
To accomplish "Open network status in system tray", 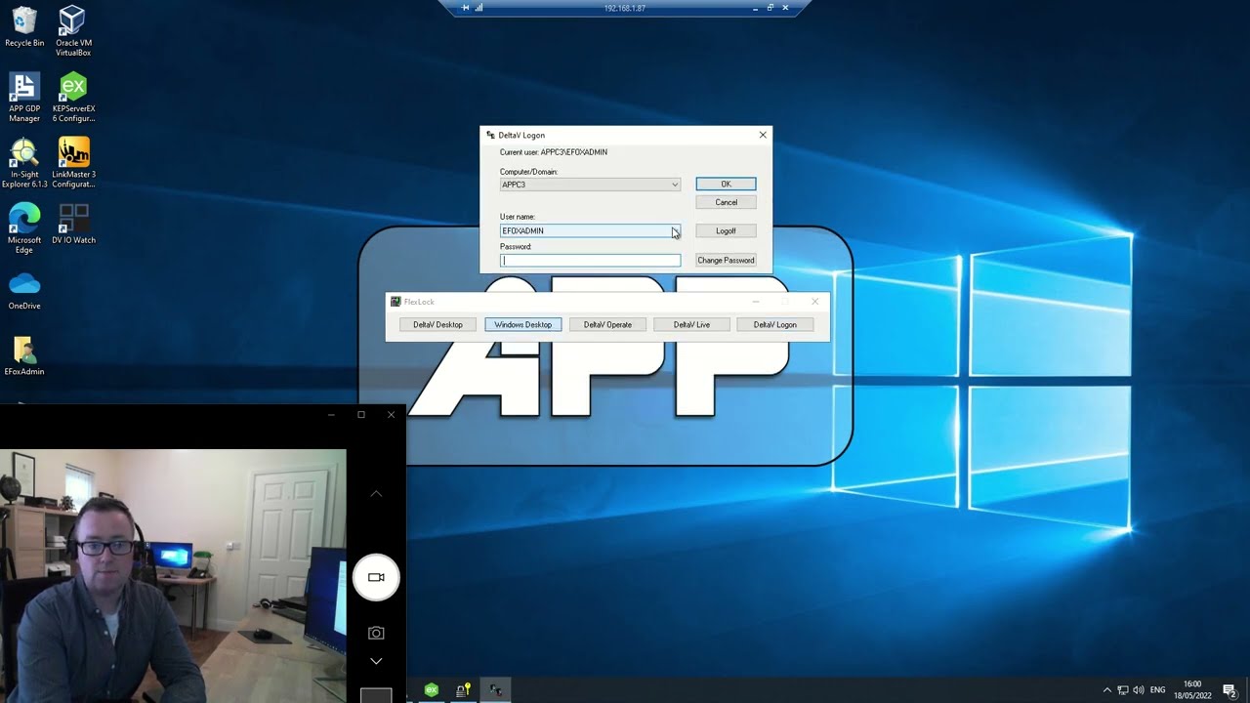I will point(1123,690).
